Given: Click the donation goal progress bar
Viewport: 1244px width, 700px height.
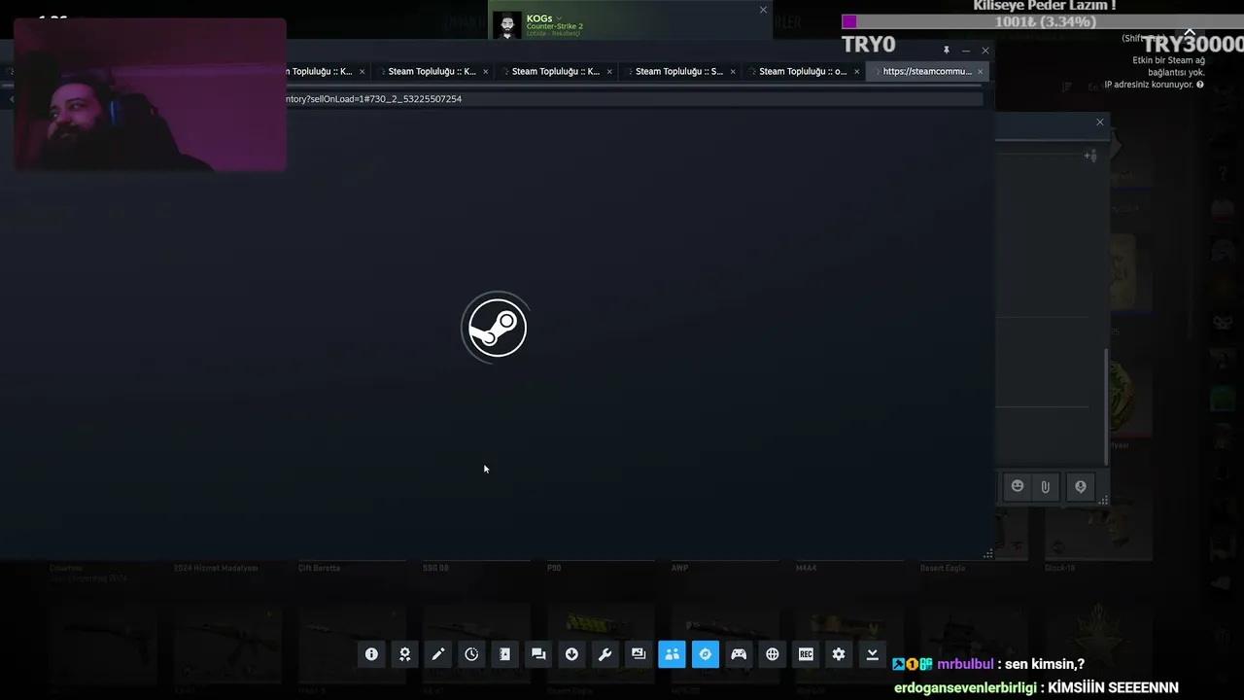Looking at the screenshot, I should (1045, 21).
